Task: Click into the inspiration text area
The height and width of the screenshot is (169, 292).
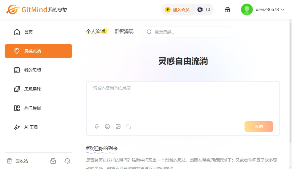Action: (183, 102)
